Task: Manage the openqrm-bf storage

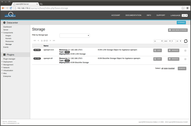Action: pyautogui.click(x=173, y=59)
